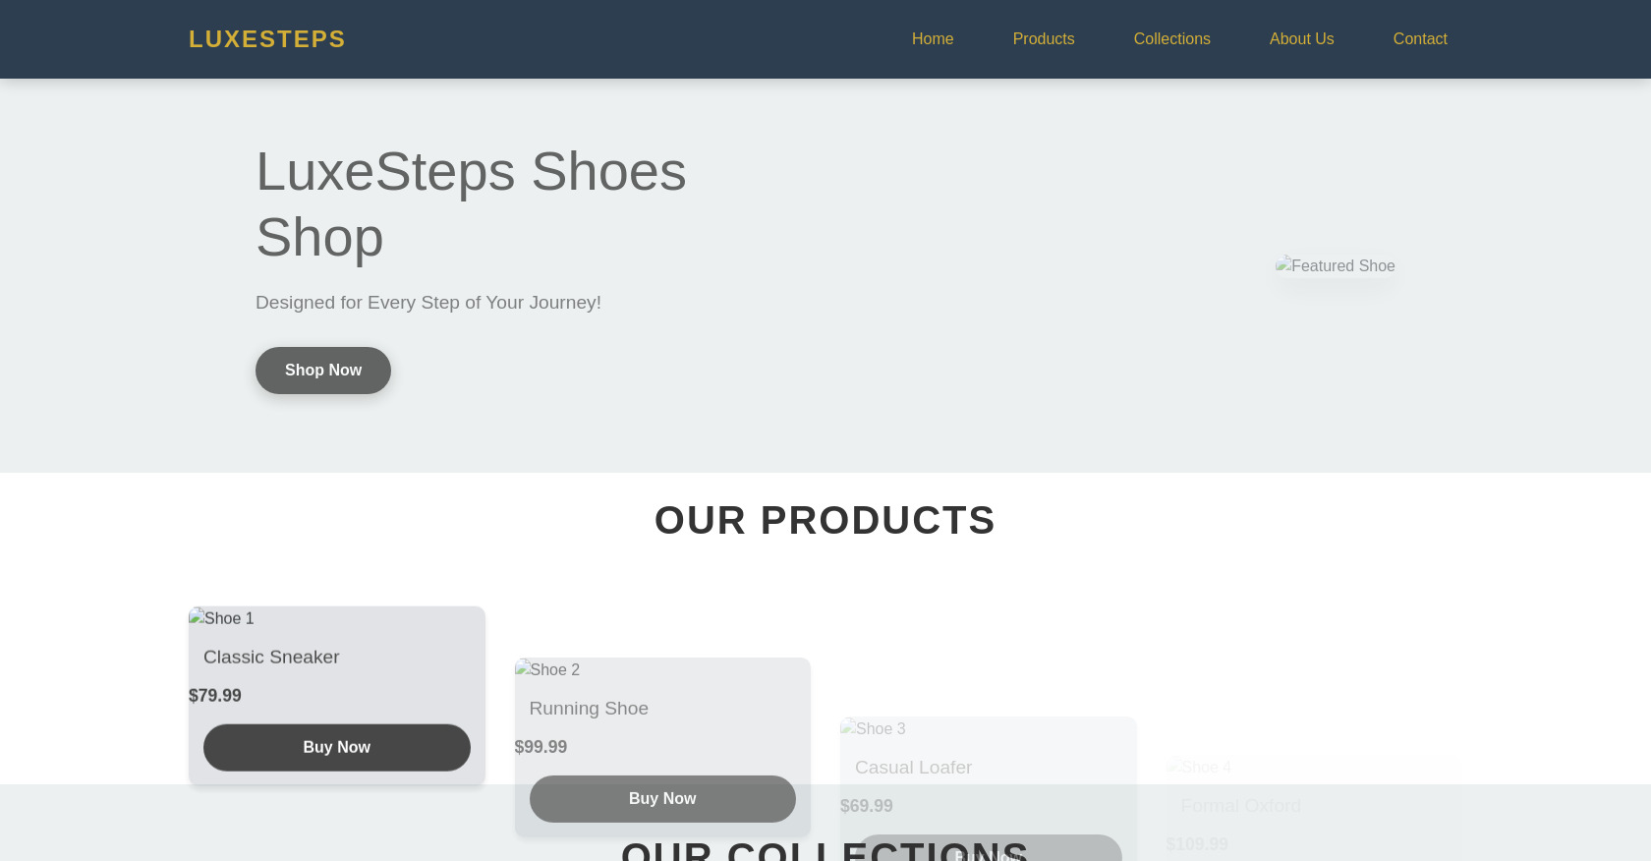Go to the Contact page
The width and height of the screenshot is (1651, 861).
point(1420,38)
